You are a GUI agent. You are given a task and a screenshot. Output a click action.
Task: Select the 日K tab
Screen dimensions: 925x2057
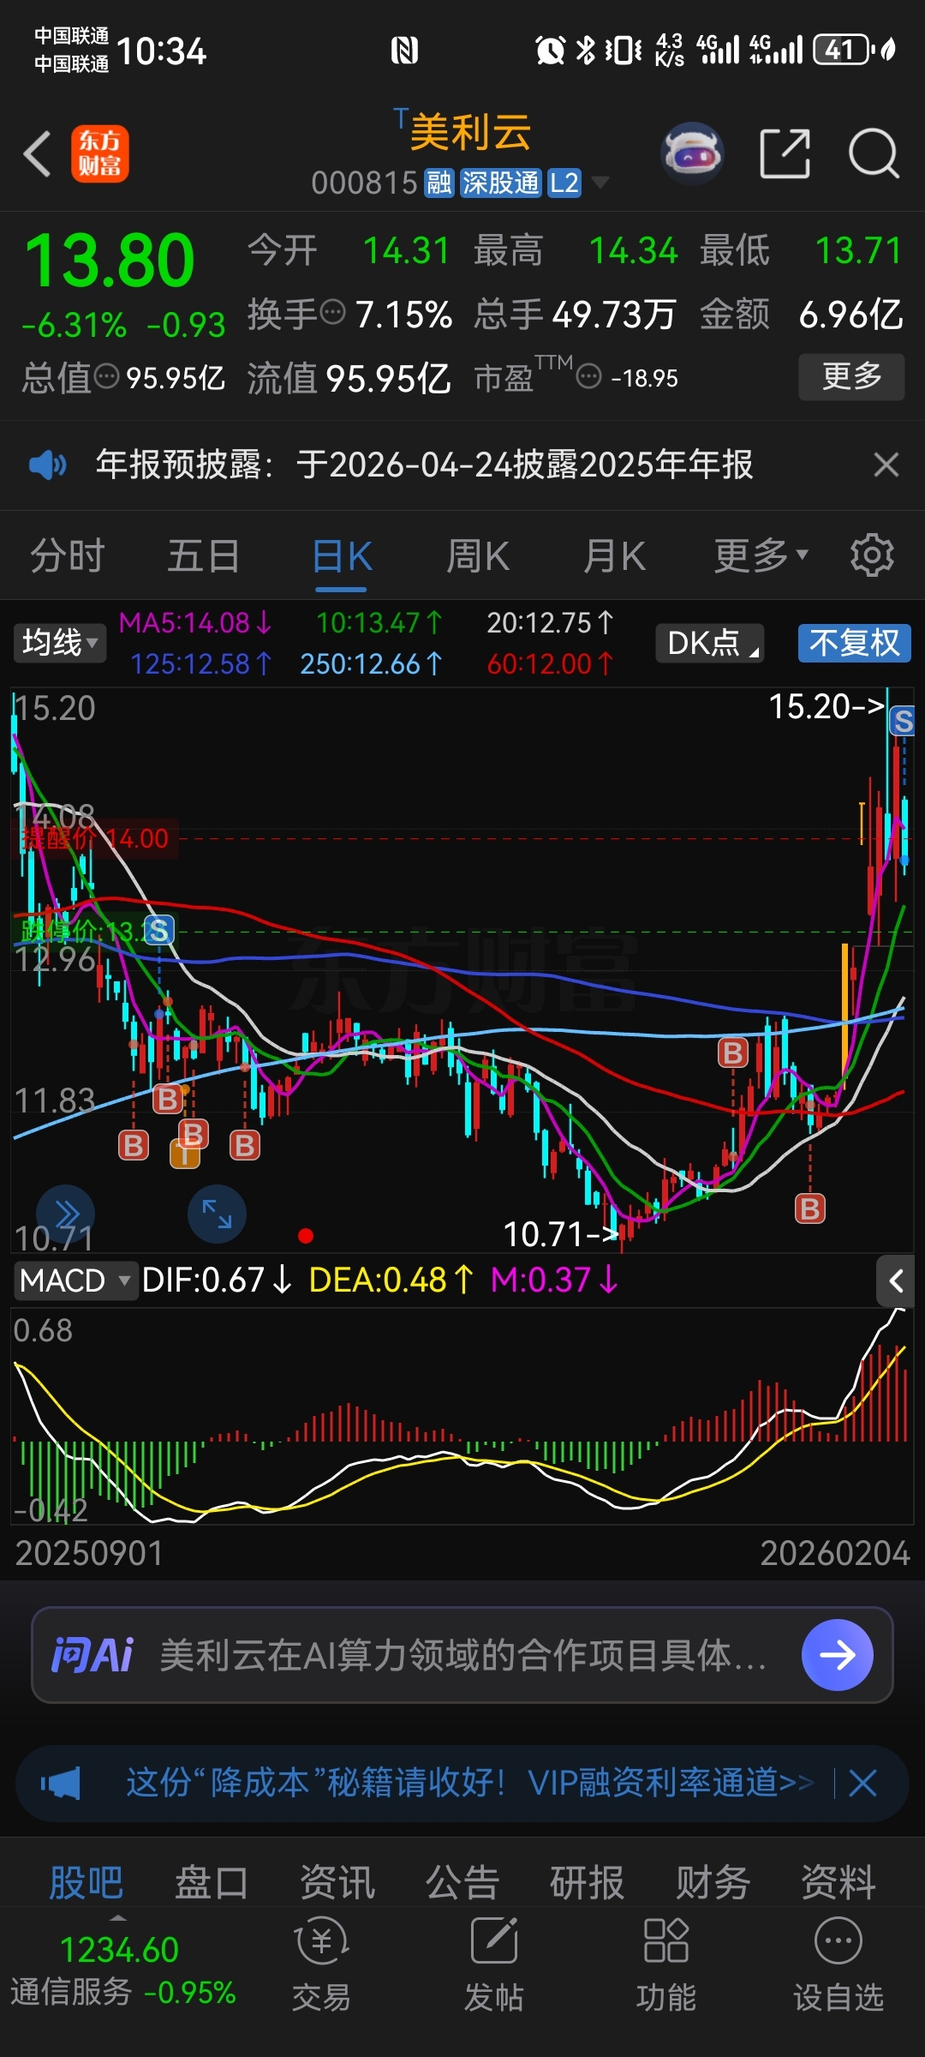coord(341,555)
